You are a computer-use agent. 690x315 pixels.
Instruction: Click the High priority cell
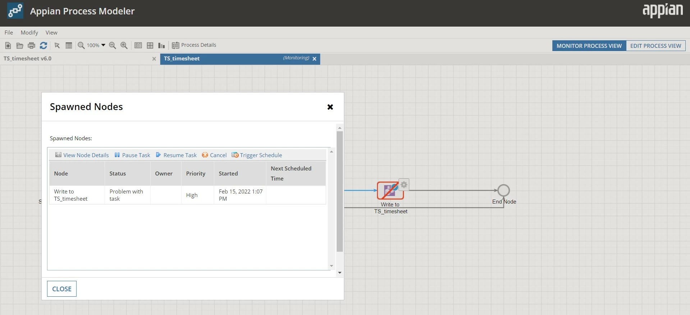pyautogui.click(x=198, y=195)
